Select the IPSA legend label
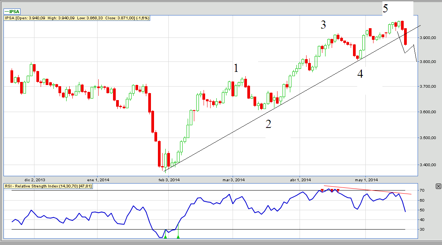Image resolution: width=442 pixels, height=245 pixels. pyautogui.click(x=12, y=12)
